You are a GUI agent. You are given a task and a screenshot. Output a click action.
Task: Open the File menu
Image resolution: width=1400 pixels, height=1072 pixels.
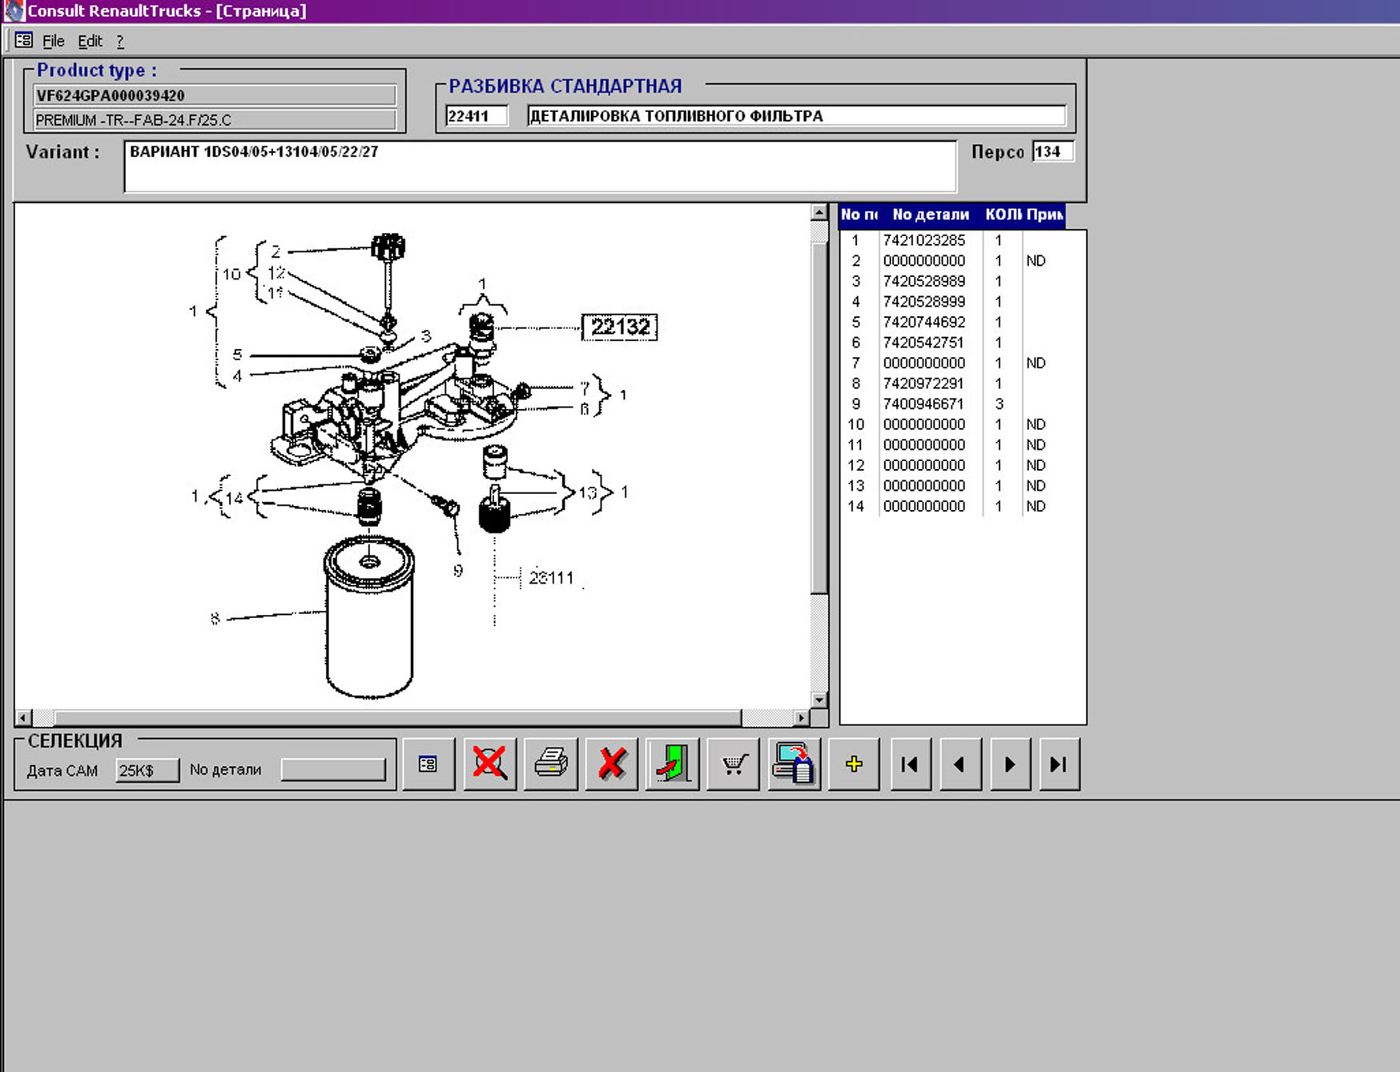[53, 41]
